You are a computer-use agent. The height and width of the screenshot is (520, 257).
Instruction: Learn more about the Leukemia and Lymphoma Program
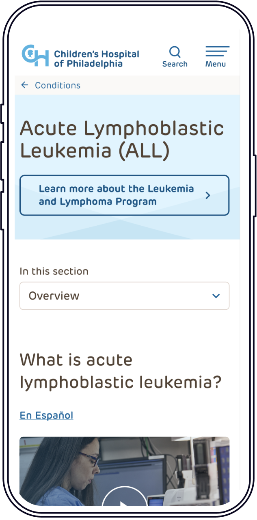[124, 195]
